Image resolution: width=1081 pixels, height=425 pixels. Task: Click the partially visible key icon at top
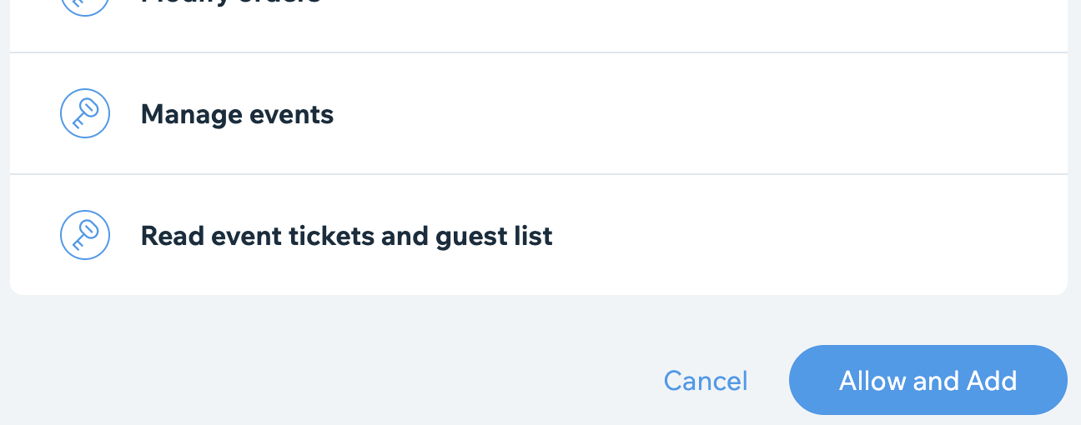(x=85, y=5)
